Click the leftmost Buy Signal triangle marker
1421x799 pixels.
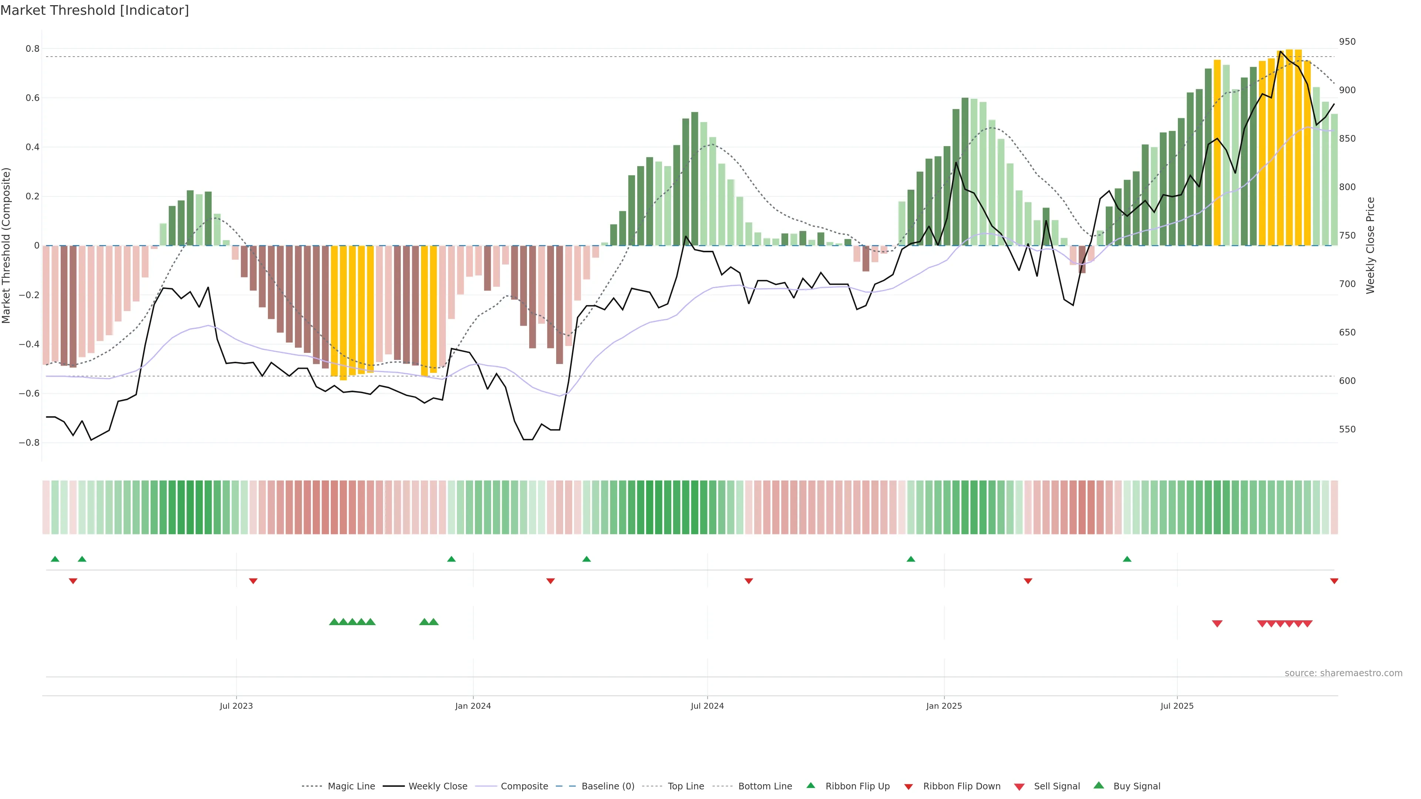[334, 622]
